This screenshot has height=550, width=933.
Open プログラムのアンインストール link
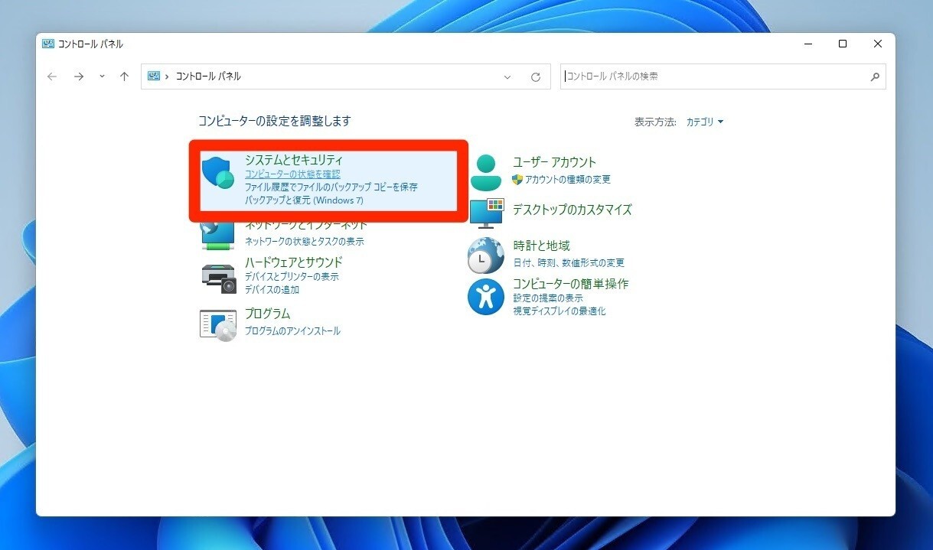pyautogui.click(x=292, y=331)
